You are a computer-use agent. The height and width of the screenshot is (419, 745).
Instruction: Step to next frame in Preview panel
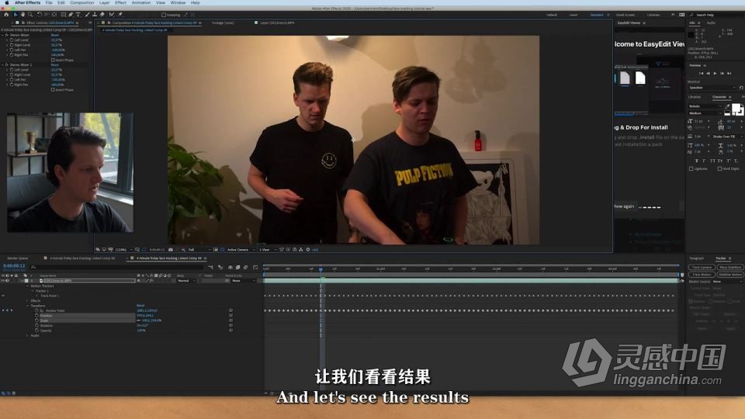click(x=722, y=73)
